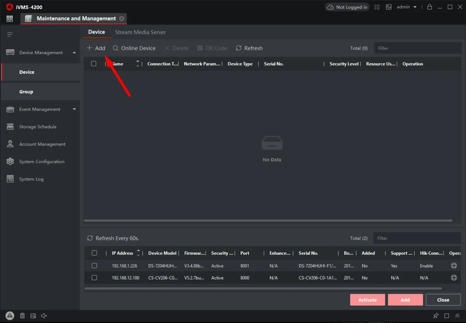Click Online Device in toolbar
466x323 pixels.
tap(134, 48)
